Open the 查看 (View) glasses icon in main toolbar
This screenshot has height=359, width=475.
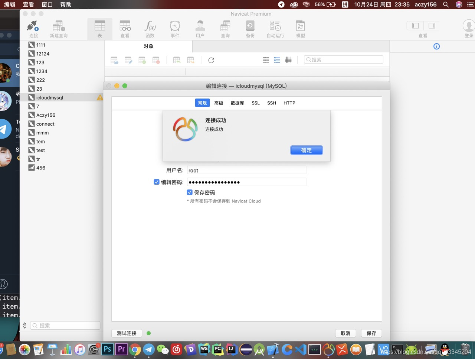(125, 29)
